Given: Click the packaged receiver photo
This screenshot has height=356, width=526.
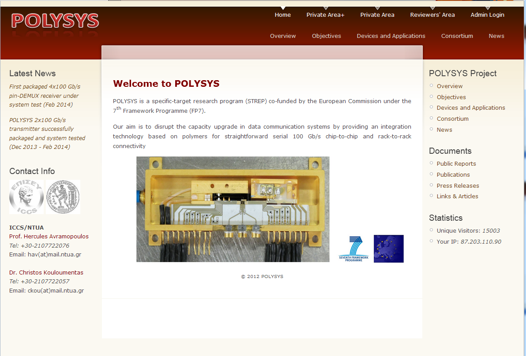Looking at the screenshot, I should pos(233,209).
